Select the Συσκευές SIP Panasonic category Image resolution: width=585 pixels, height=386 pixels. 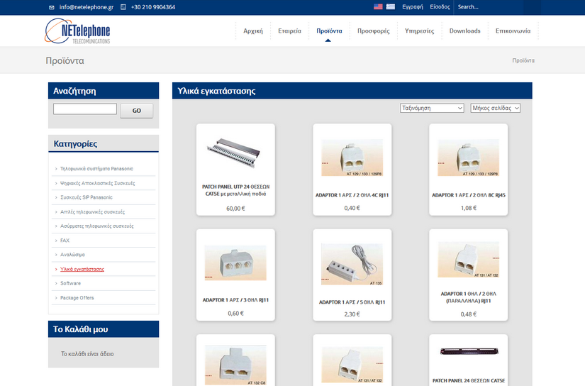(87, 197)
